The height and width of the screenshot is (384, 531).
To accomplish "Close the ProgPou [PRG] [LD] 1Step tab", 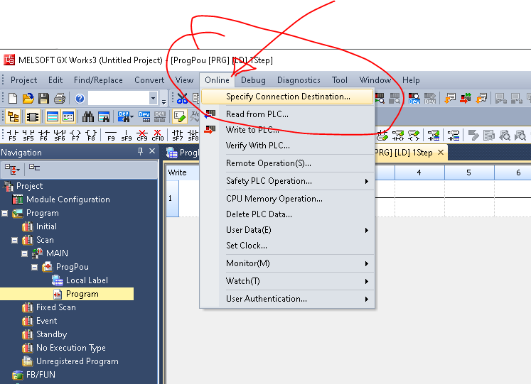I will coord(441,153).
